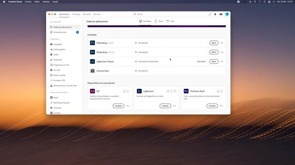Install XD
The height and width of the screenshot is (165, 295).
[118, 106]
